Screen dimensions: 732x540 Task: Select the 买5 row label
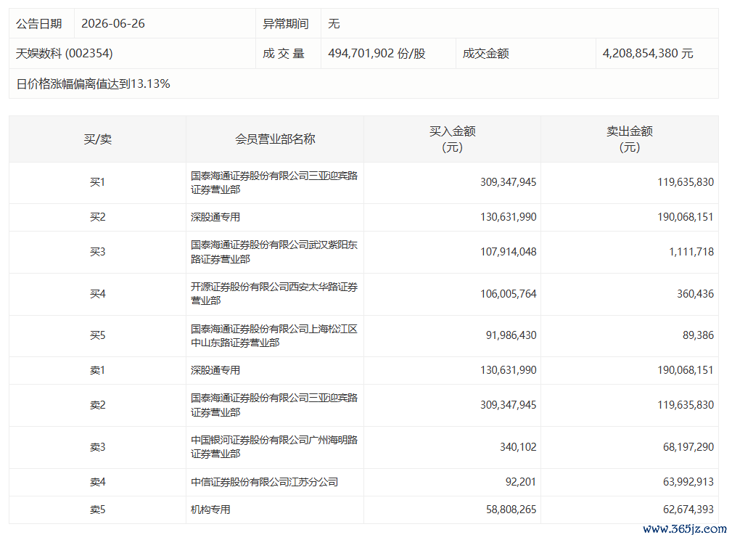point(97,335)
